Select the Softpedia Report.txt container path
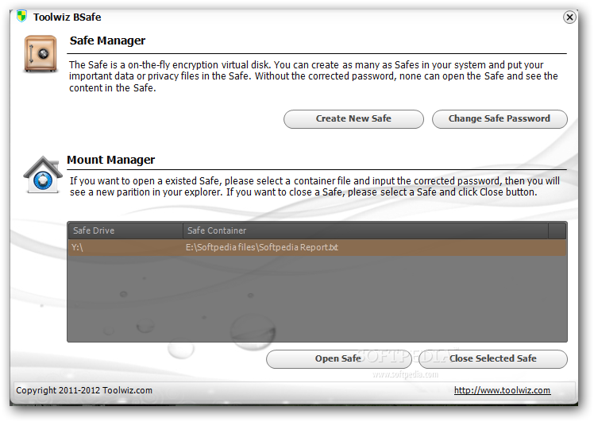 261,247
